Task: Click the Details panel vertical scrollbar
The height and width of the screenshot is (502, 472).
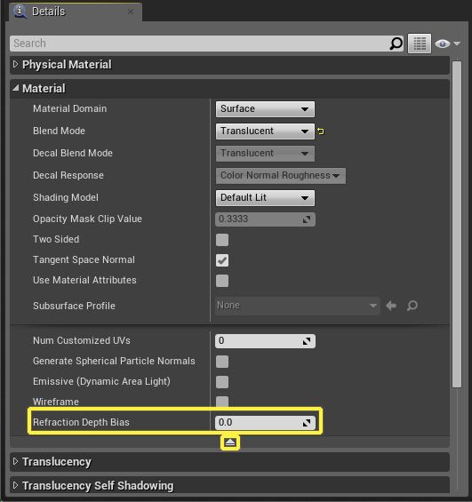Action: [x=457, y=224]
